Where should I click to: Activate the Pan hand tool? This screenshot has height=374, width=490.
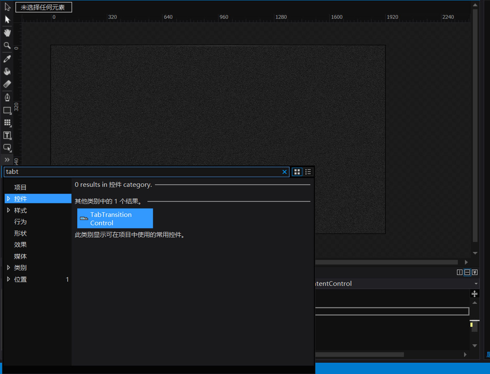tap(7, 33)
